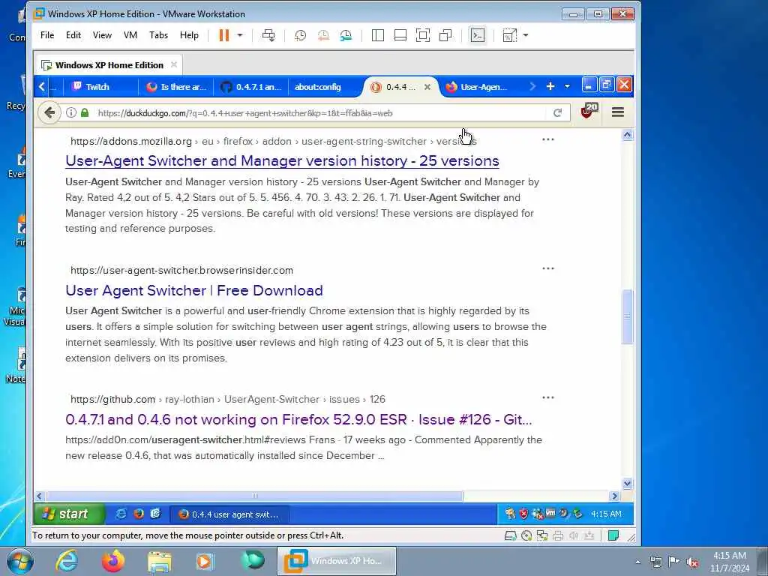Enter full screen mode in VMware
The height and width of the screenshot is (576, 768).
(423, 35)
